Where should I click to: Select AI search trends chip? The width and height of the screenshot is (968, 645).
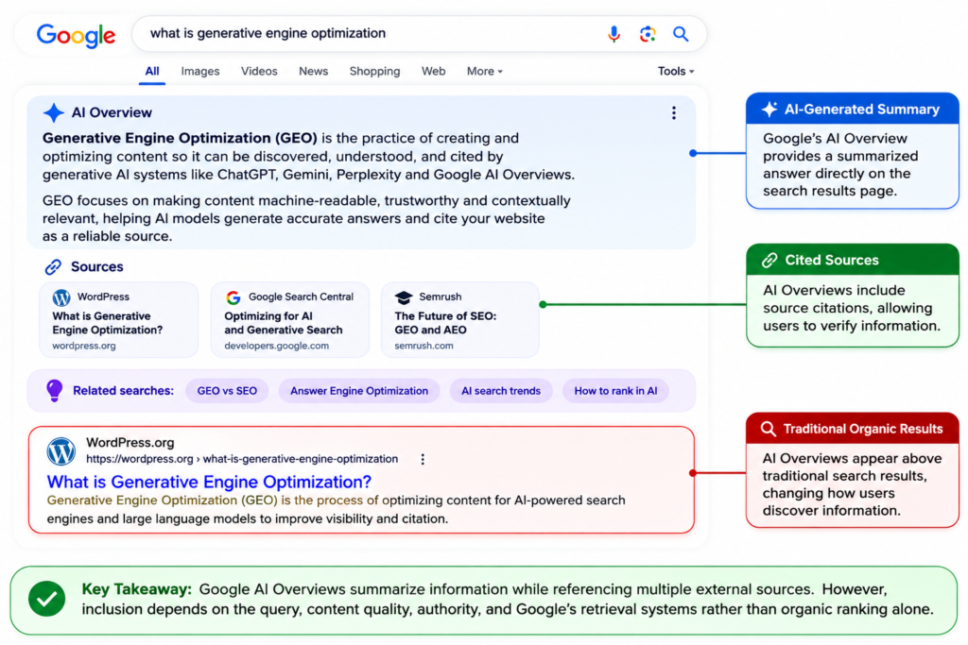coord(501,391)
